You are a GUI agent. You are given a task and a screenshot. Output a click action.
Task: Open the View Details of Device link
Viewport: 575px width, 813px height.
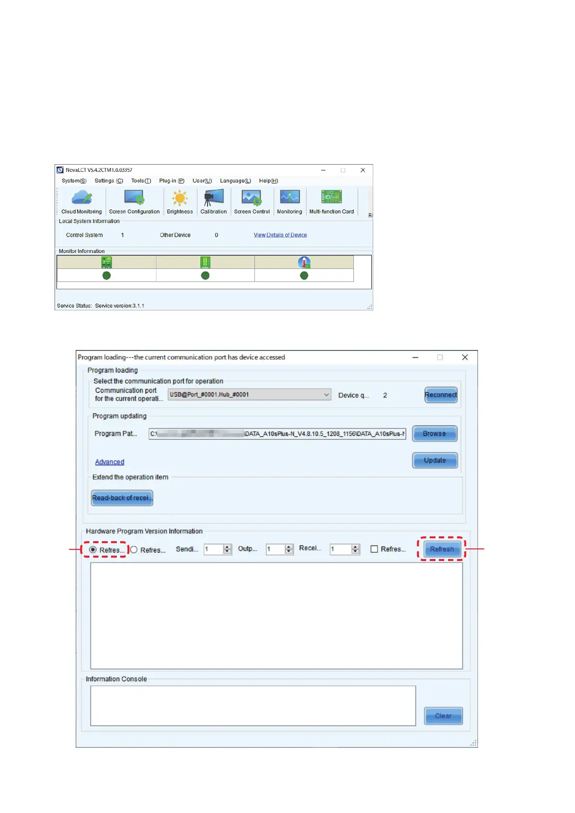280,235
